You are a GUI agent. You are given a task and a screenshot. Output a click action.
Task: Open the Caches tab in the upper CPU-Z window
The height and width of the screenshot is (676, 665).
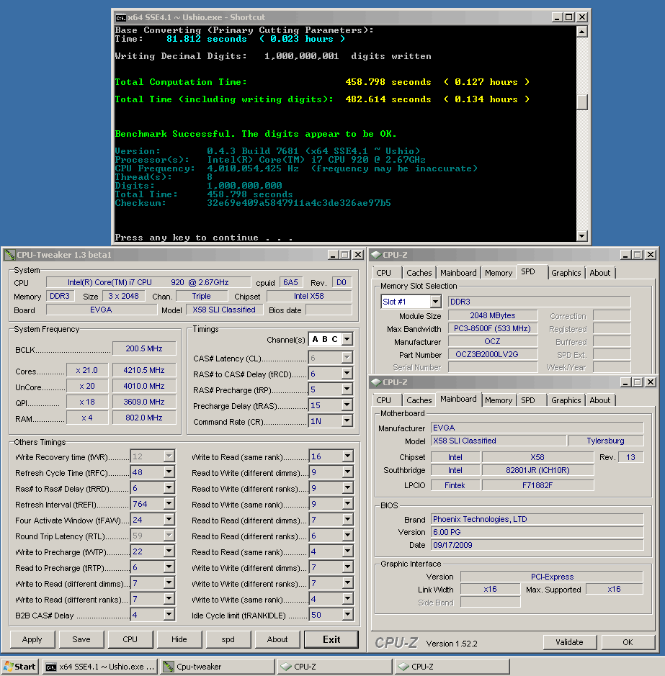coord(419,273)
